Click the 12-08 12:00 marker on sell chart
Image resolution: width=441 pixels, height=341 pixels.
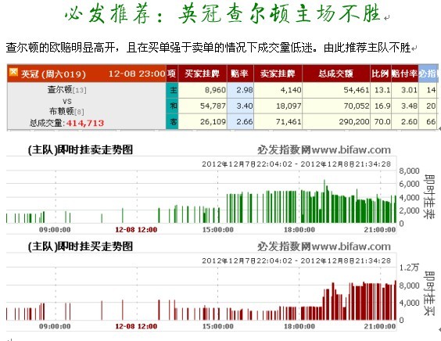(x=136, y=230)
